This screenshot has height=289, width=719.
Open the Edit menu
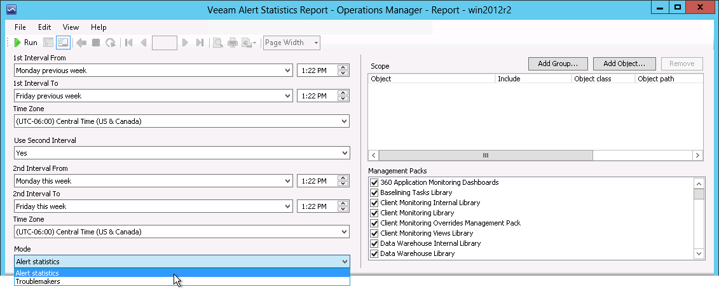point(45,27)
